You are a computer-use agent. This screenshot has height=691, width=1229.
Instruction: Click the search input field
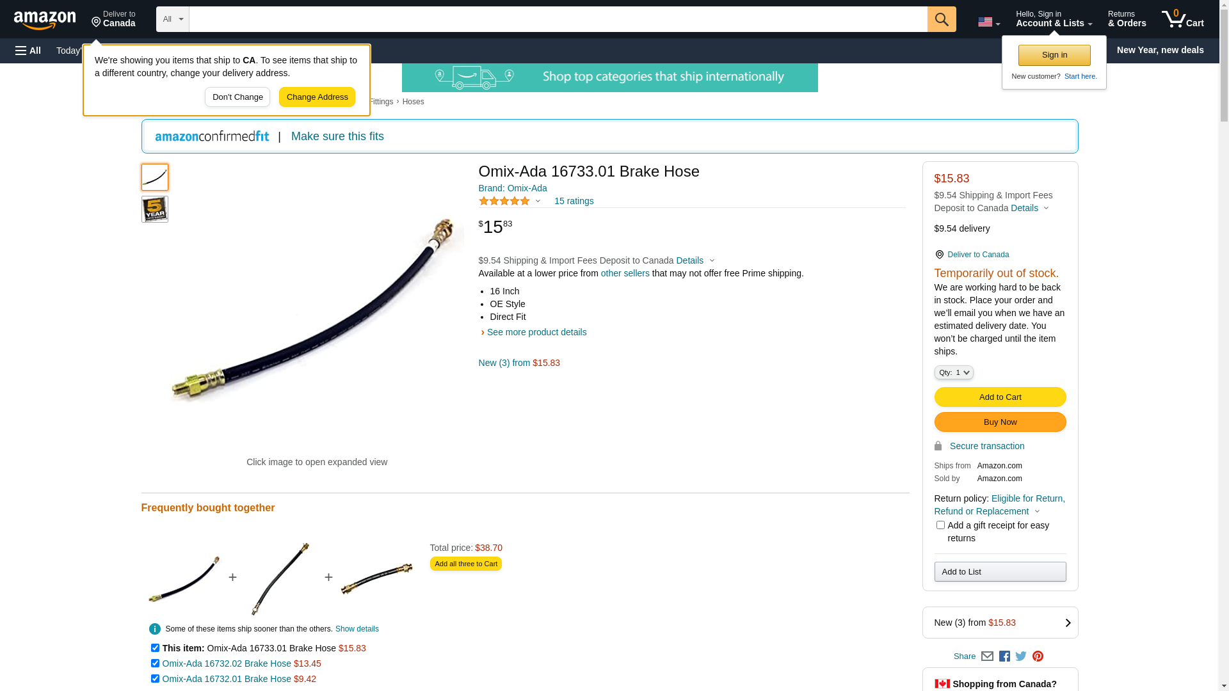558,19
